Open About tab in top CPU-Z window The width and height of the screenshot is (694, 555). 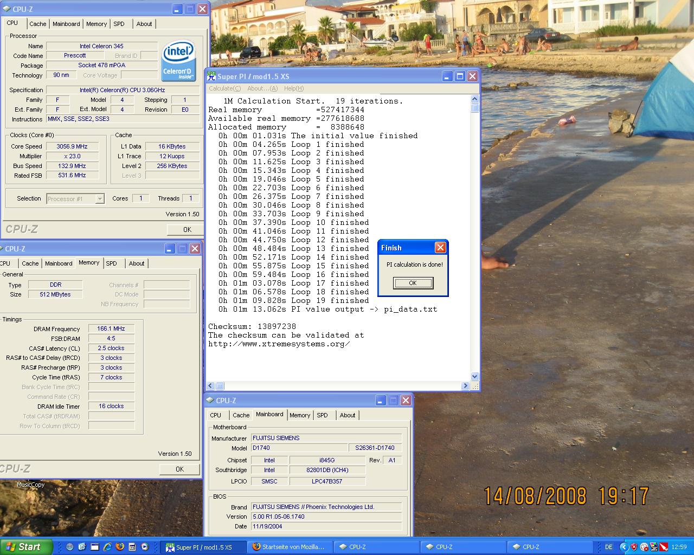tap(144, 24)
